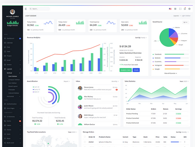The image size is (195, 147).
Task: Click the 'Product Cancelled' order status row
Action: coord(157,118)
